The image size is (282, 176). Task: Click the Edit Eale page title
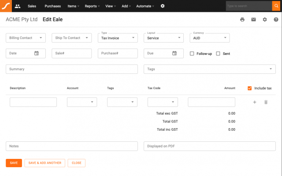(53, 19)
